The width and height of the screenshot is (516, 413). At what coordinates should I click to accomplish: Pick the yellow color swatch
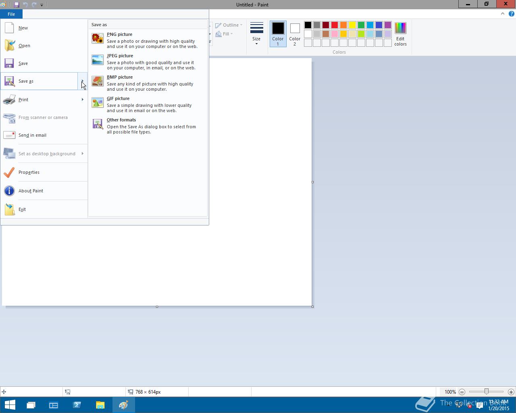point(352,25)
